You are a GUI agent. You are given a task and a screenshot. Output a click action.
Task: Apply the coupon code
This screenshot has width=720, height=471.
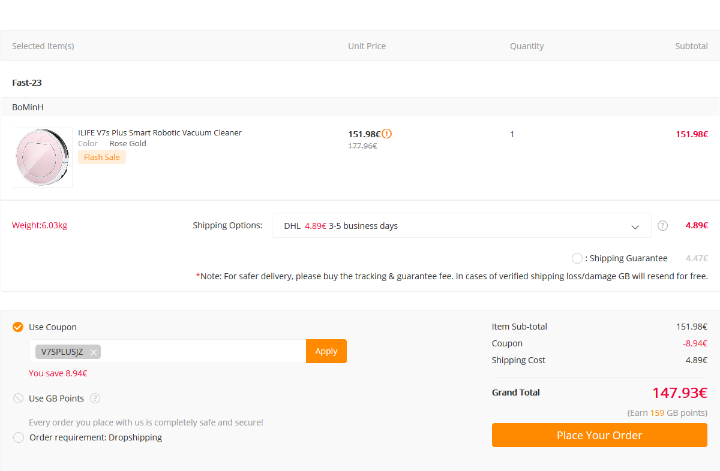pyautogui.click(x=326, y=351)
